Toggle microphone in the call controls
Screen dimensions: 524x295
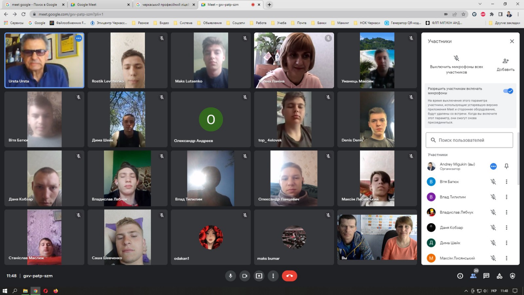click(x=231, y=276)
